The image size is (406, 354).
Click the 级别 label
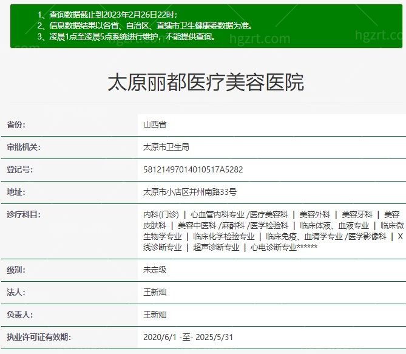click(x=16, y=270)
